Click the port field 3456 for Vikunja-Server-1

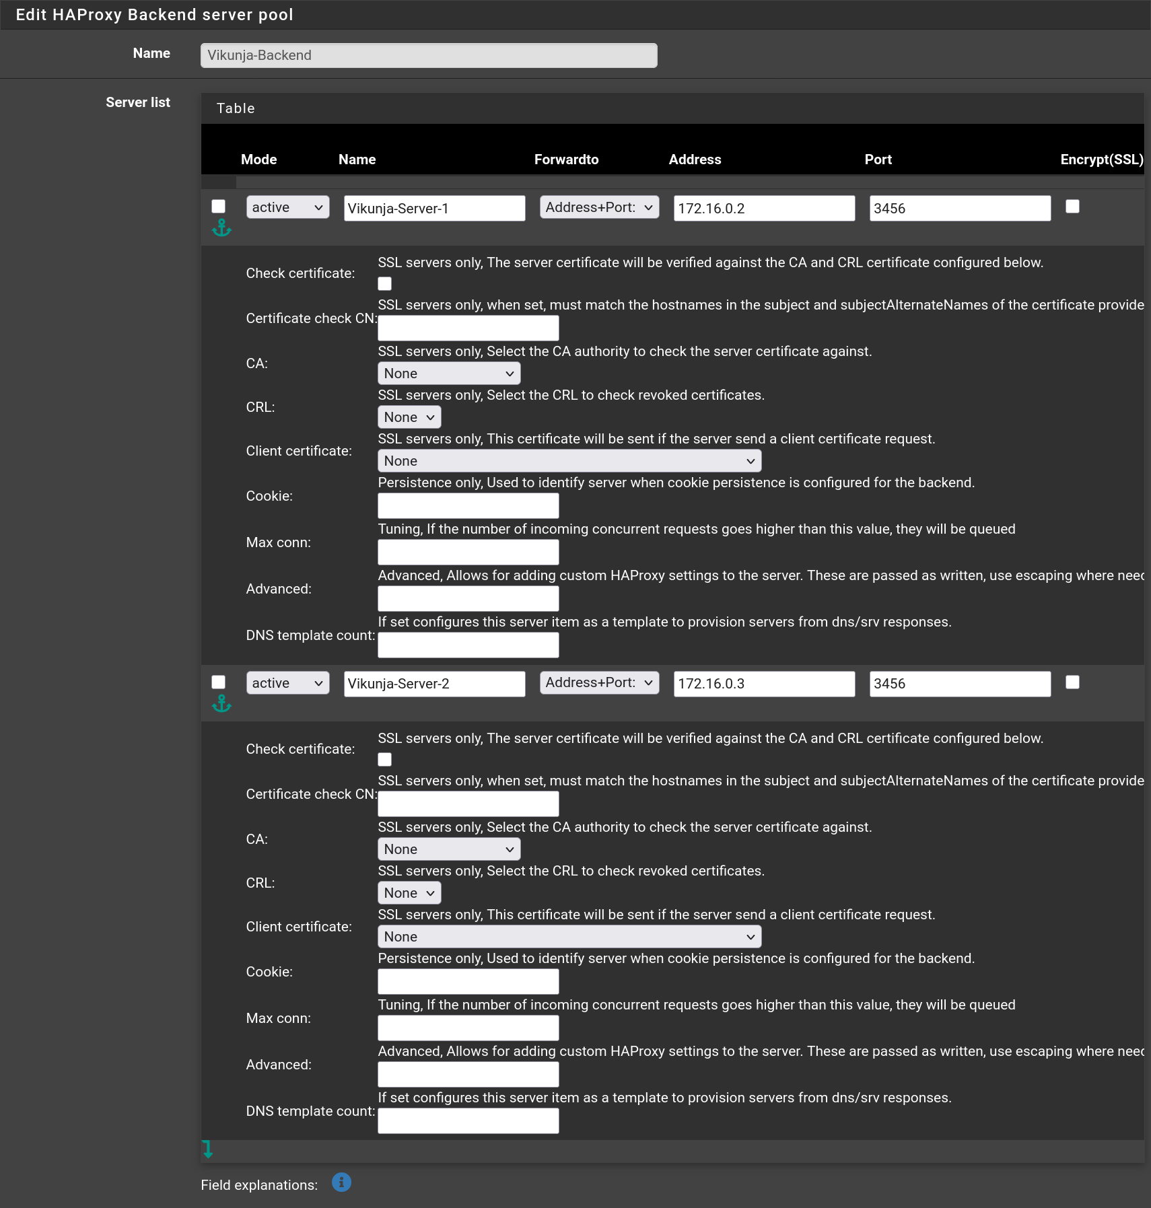coord(961,209)
